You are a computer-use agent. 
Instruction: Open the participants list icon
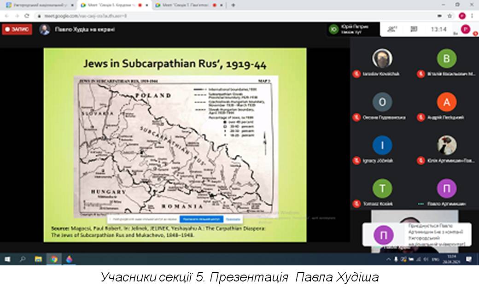[392, 29]
